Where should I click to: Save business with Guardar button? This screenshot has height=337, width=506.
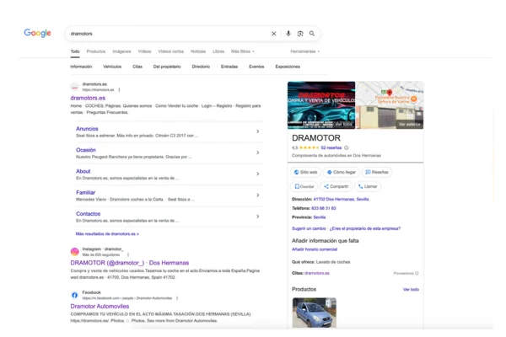point(304,186)
